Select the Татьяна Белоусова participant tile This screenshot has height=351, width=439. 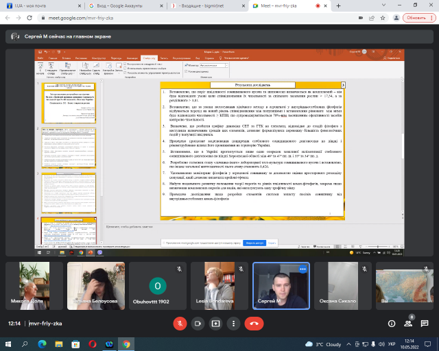pos(96,286)
